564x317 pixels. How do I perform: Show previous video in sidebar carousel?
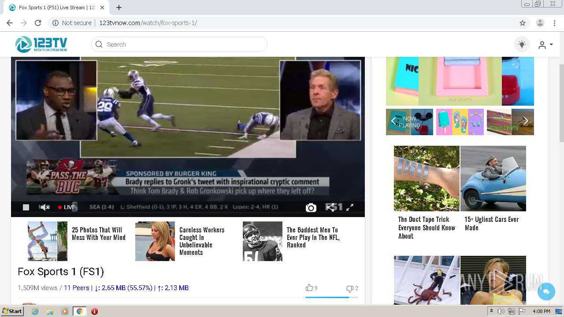point(393,121)
